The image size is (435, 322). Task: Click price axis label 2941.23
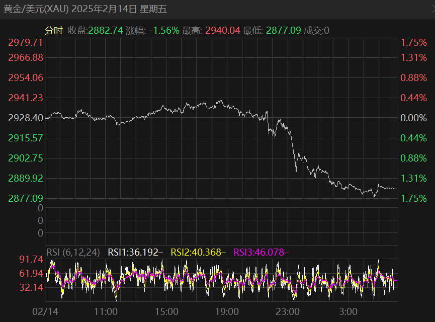[26, 98]
